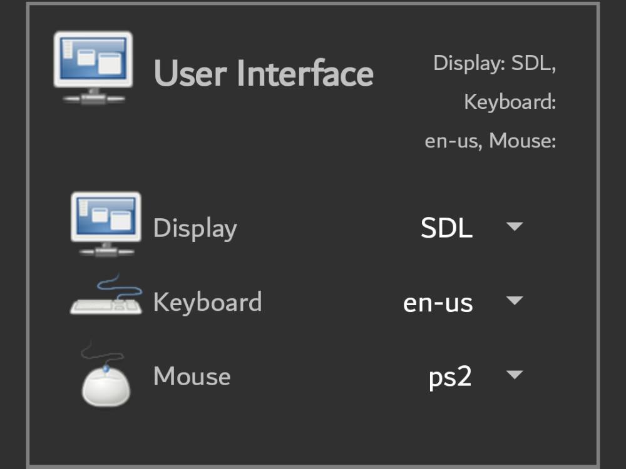626x469 pixels.
Task: Click the Display row monitor icon
Action: [x=105, y=223]
